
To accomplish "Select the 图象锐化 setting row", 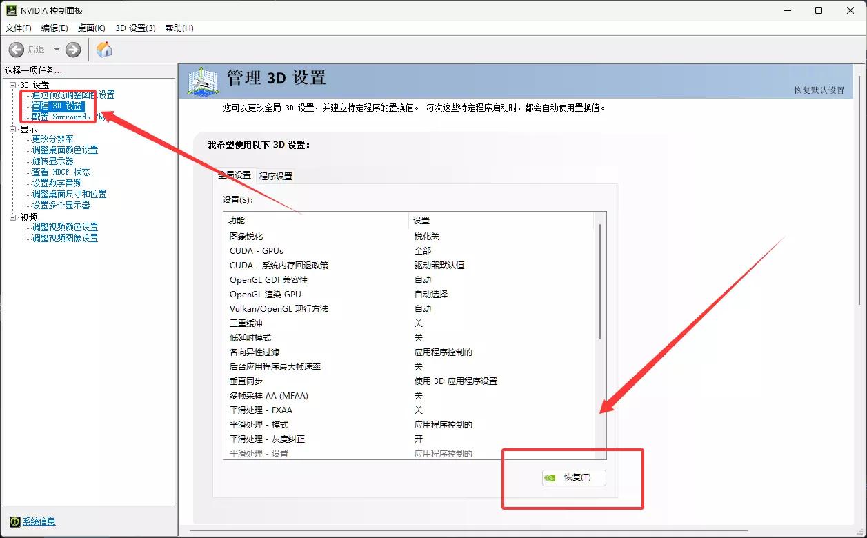I will pyautogui.click(x=408, y=237).
